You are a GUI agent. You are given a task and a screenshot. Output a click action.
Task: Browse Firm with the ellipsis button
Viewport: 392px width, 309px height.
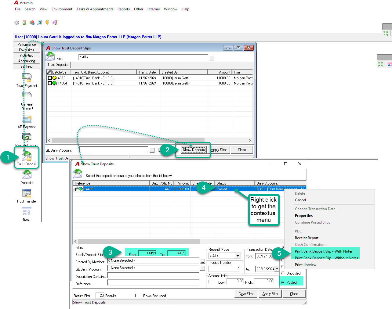point(212,58)
